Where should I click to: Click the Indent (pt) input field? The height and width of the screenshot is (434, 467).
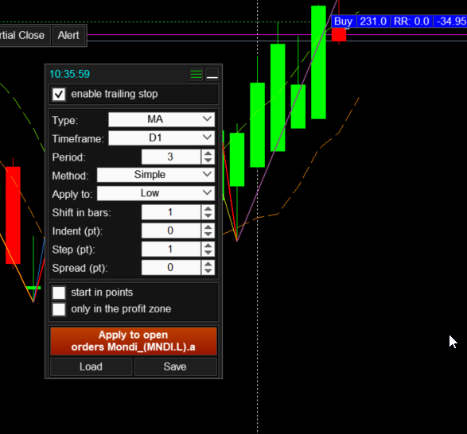click(171, 231)
